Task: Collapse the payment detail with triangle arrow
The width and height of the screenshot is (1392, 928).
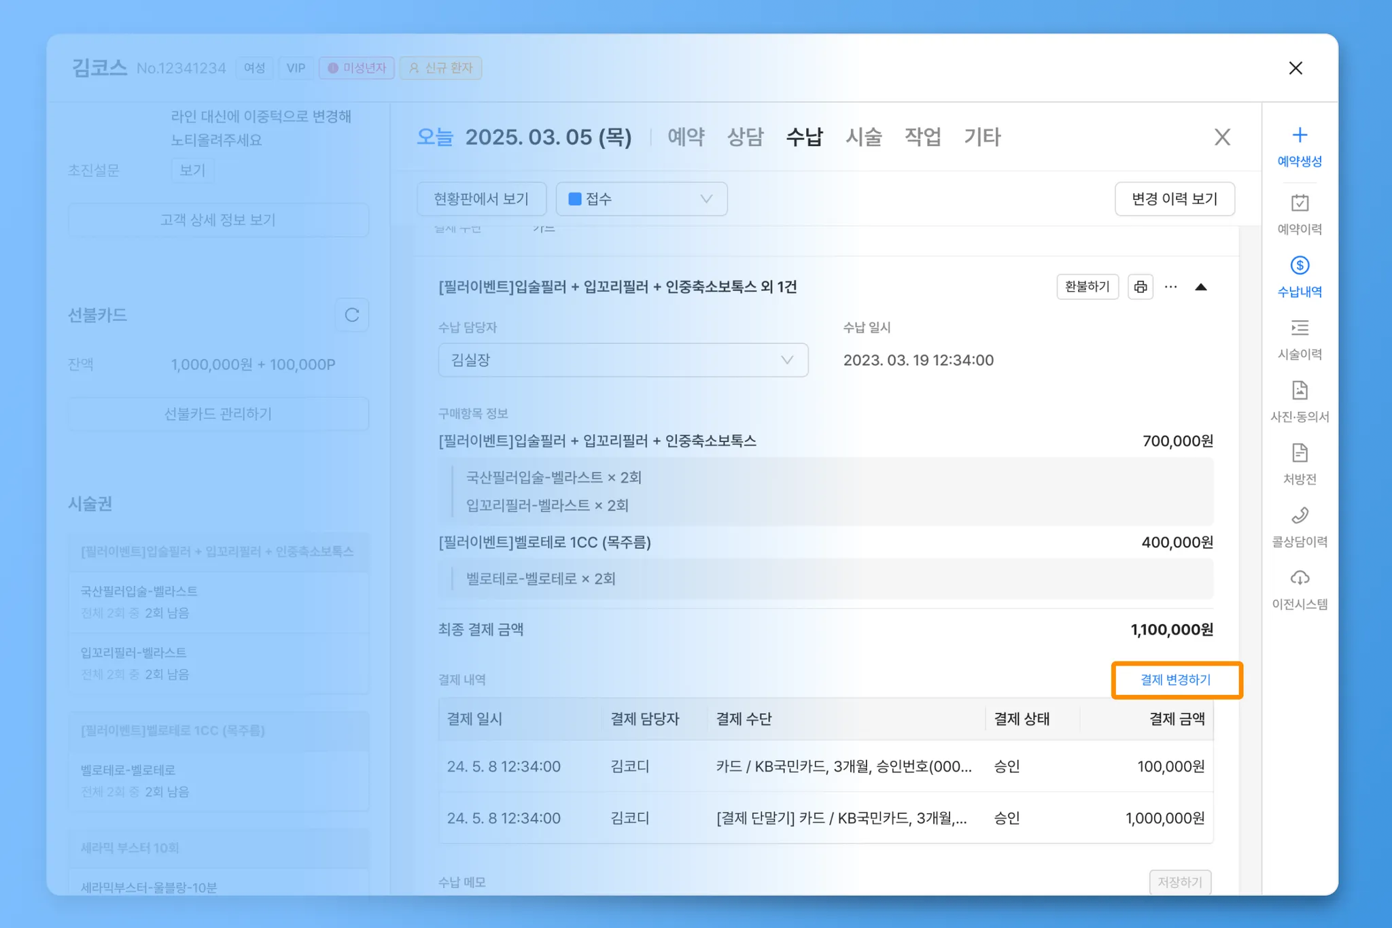Action: (x=1201, y=287)
